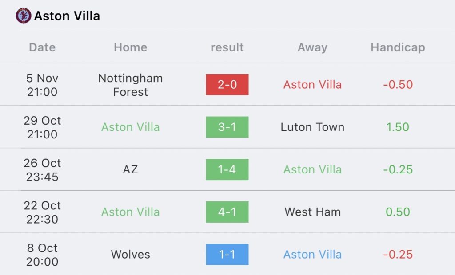Select Luton Town away team

[x=312, y=127]
